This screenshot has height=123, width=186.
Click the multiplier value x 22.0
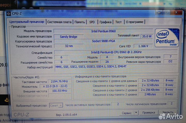[55, 86]
